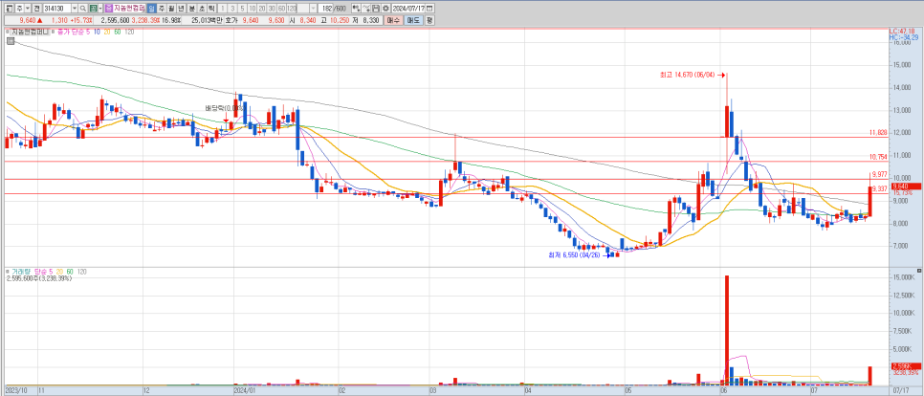This screenshot has height=396, width=924.
Task: Select interval 5 button
Action: pos(242,9)
